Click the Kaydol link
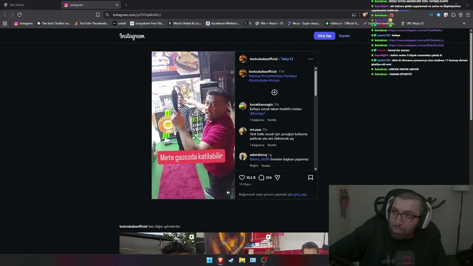 click(x=344, y=36)
